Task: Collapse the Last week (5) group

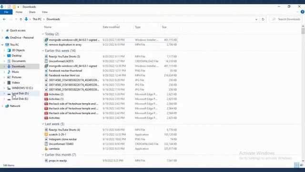Action: [x=43, y=124]
